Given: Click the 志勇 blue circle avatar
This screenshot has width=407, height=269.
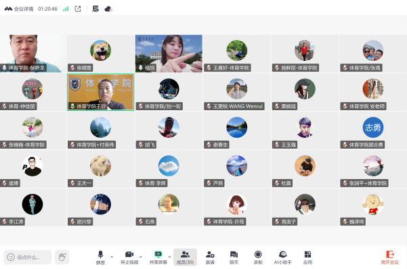Looking at the screenshot, I should pos(373,127).
